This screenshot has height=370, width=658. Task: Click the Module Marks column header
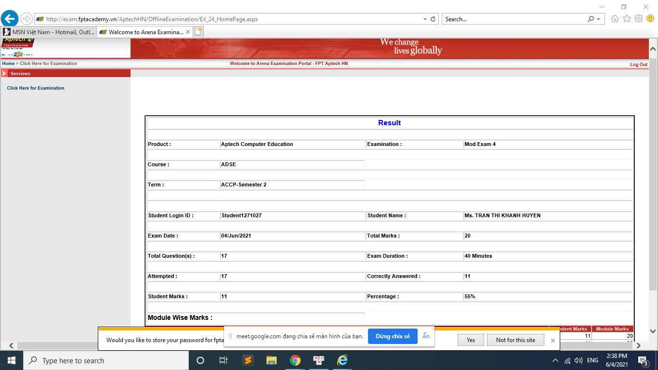[x=612, y=329]
